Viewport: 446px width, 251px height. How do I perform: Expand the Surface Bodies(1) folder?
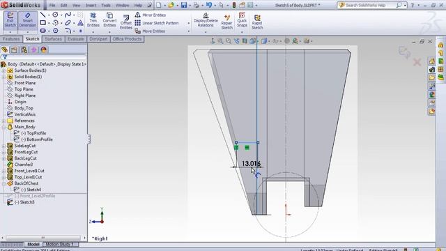coord(3,70)
